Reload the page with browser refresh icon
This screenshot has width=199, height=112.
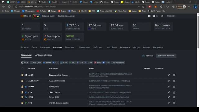coord(9,7)
